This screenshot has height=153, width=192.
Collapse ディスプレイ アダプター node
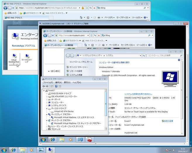click(47, 115)
